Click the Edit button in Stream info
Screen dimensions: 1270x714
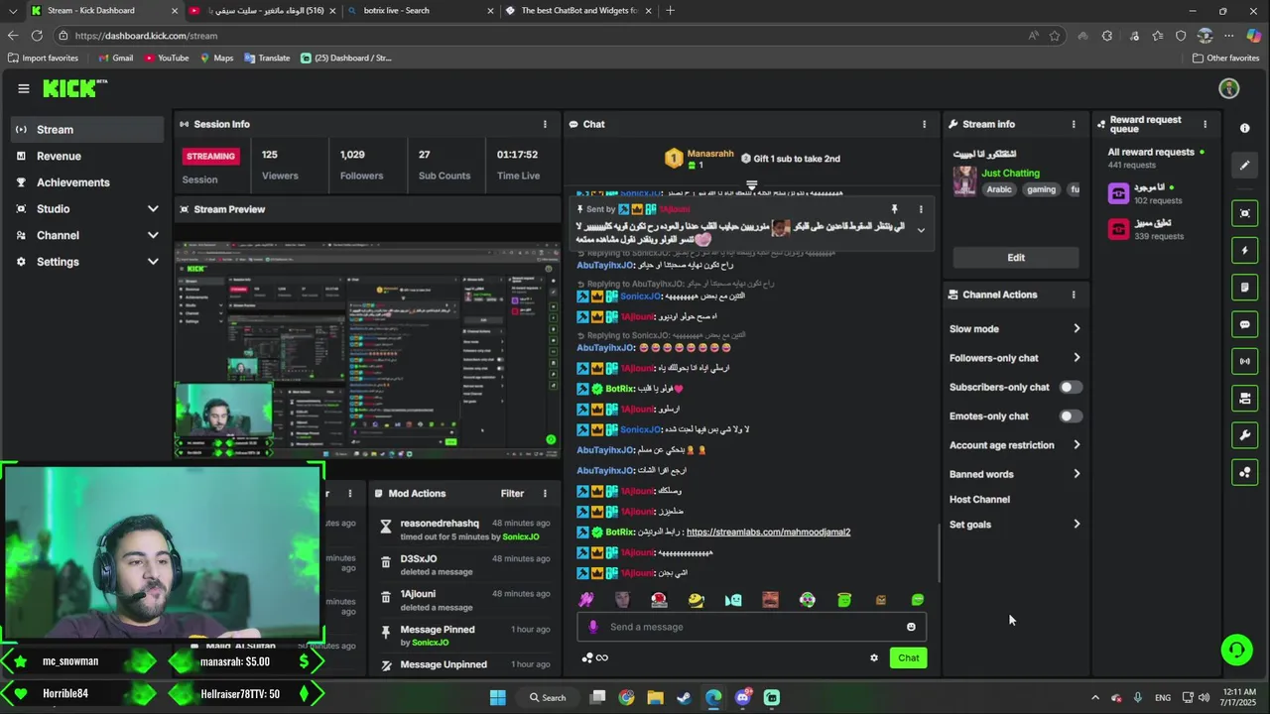click(x=1016, y=258)
